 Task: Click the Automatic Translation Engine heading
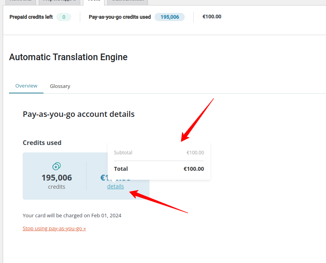(x=68, y=57)
